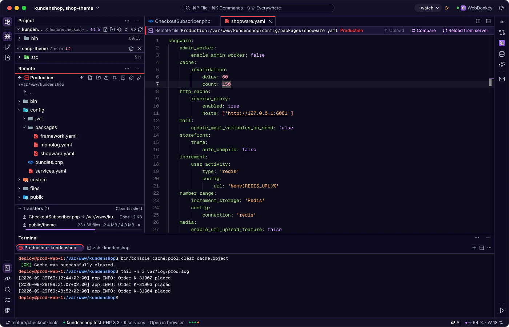This screenshot has height=327, width=509.
Task: Open the mail envelope icon in right sidebar
Action: pyautogui.click(x=502, y=79)
